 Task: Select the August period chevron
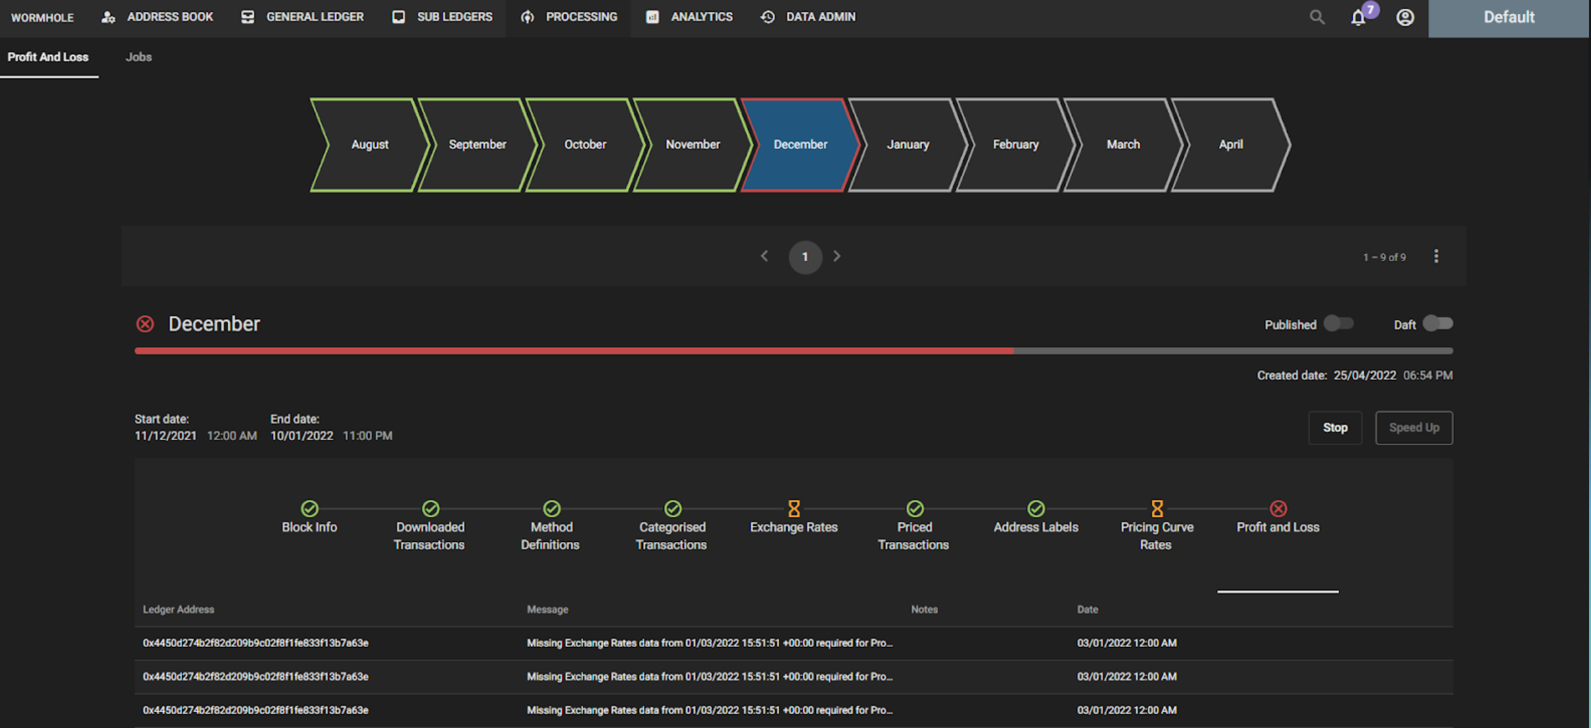point(370,145)
